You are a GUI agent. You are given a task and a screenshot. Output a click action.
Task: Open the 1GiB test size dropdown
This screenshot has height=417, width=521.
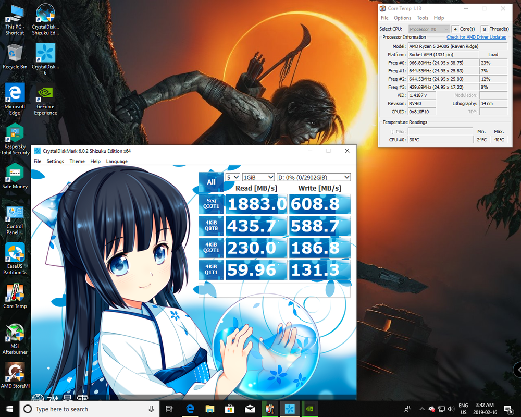[258, 177]
